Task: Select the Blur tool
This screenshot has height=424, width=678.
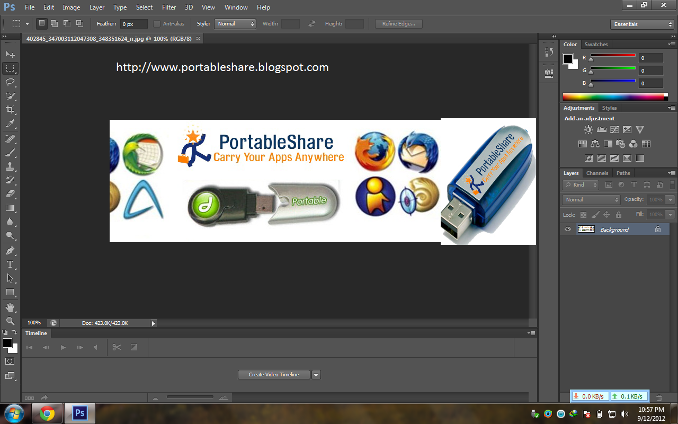Action: click(x=10, y=222)
